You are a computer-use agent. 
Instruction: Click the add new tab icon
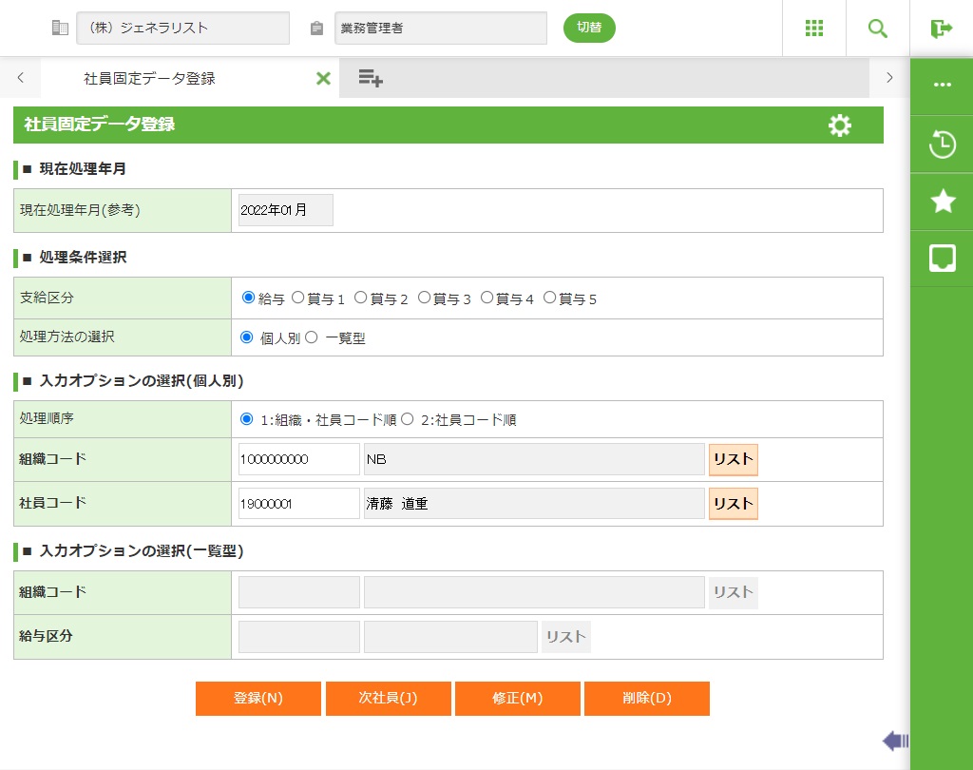(x=371, y=79)
